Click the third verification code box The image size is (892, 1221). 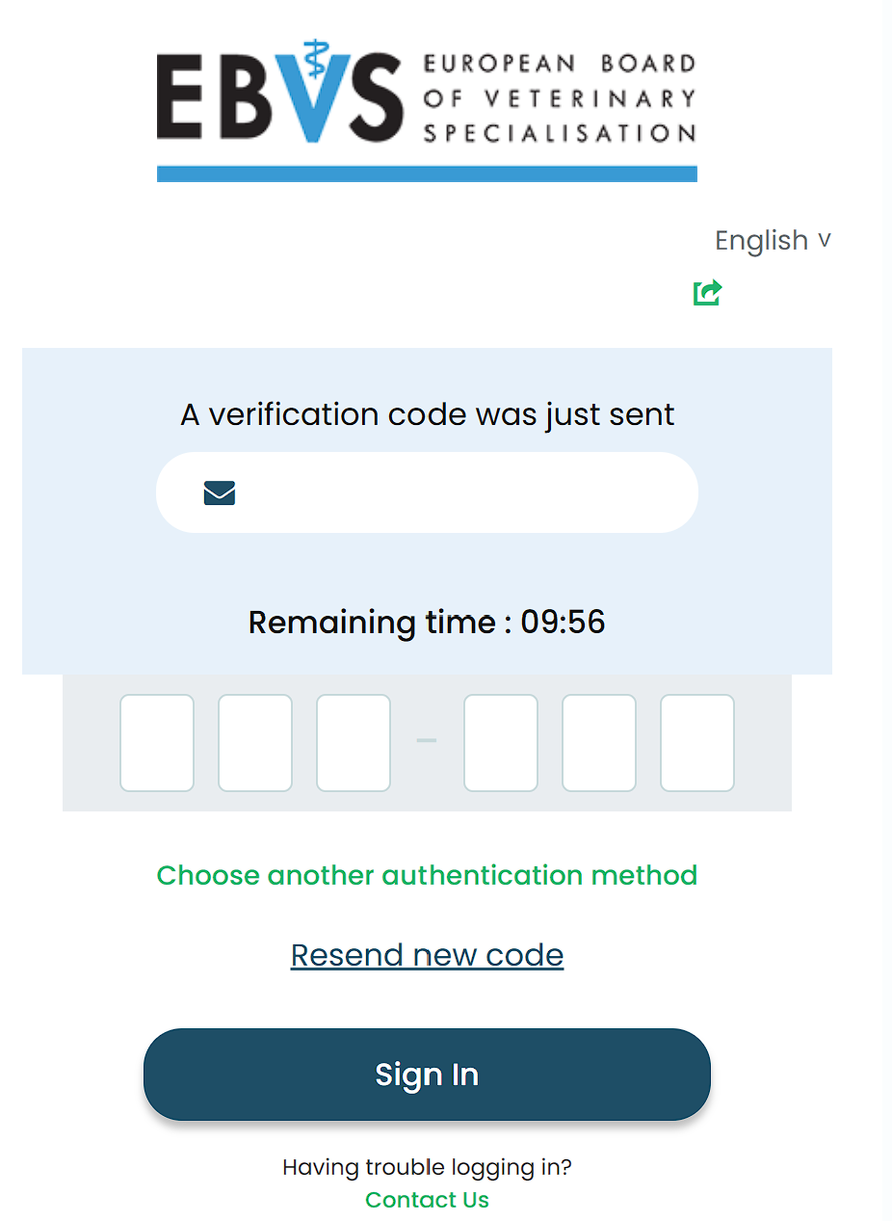pos(354,742)
